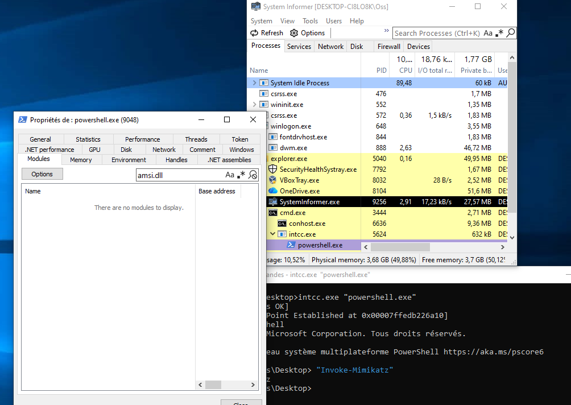
Task: Open the Help menu
Action: coord(357,21)
